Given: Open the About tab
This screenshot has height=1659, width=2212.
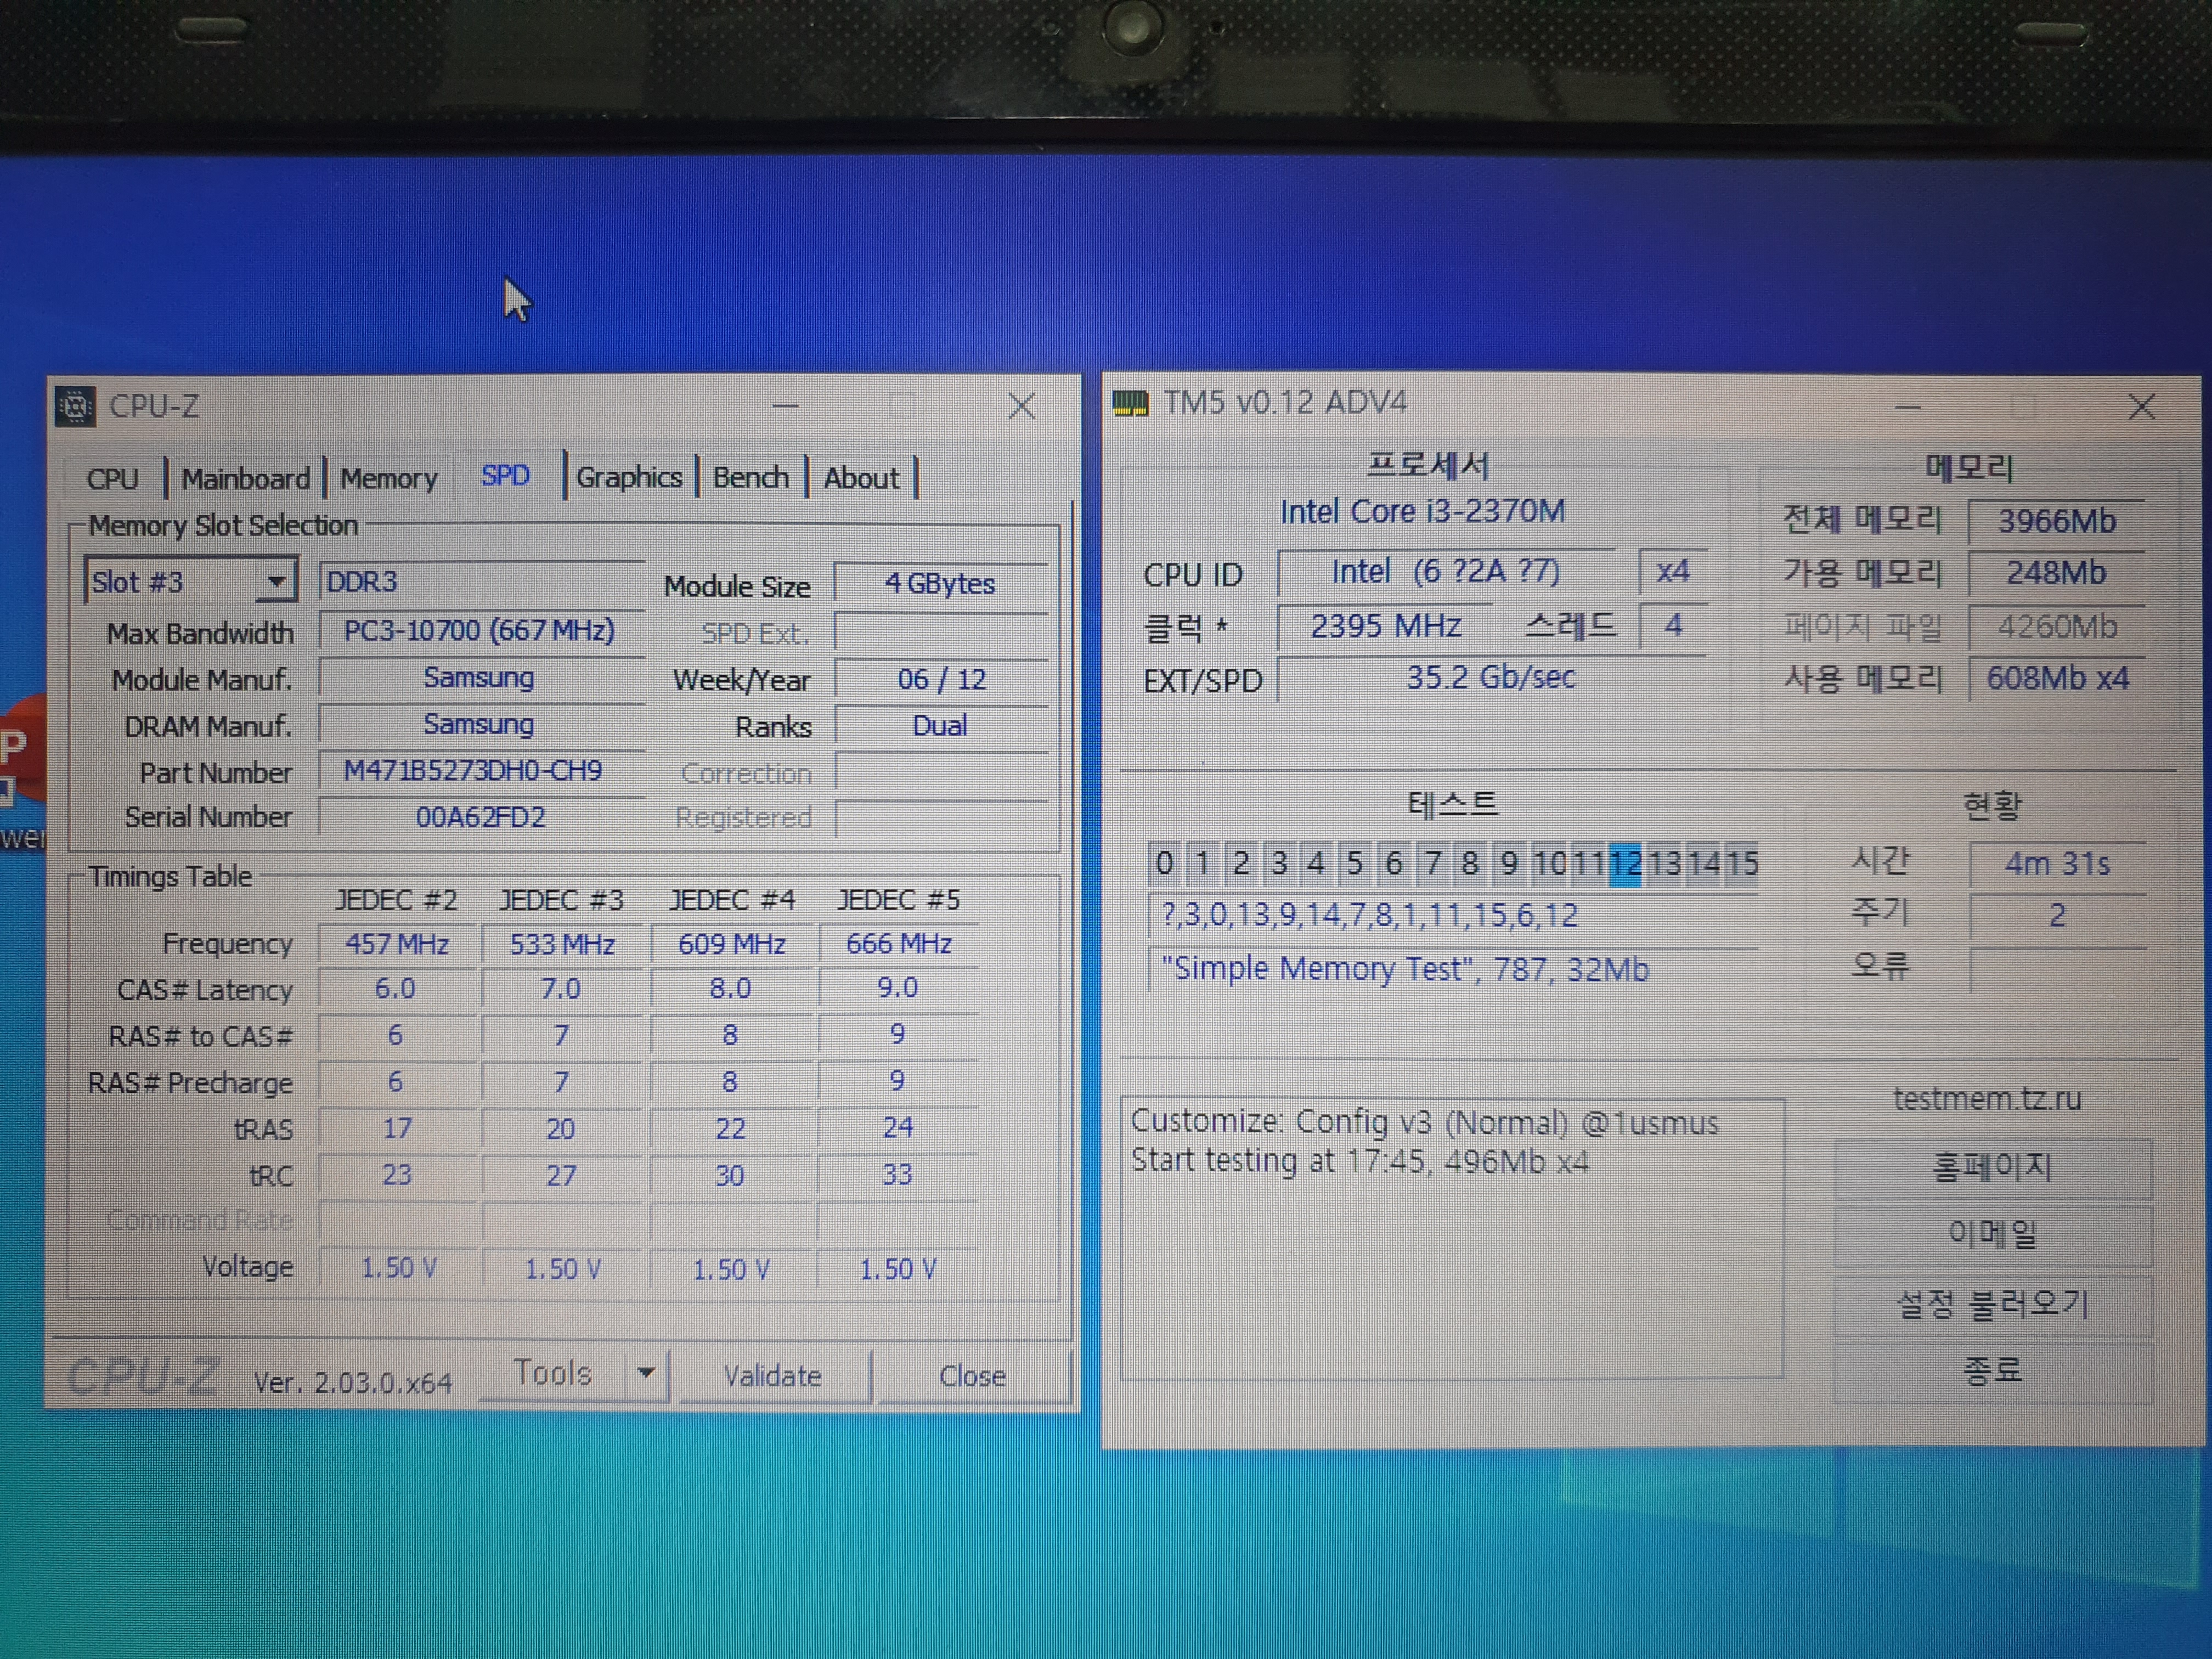Looking at the screenshot, I should point(861,478).
